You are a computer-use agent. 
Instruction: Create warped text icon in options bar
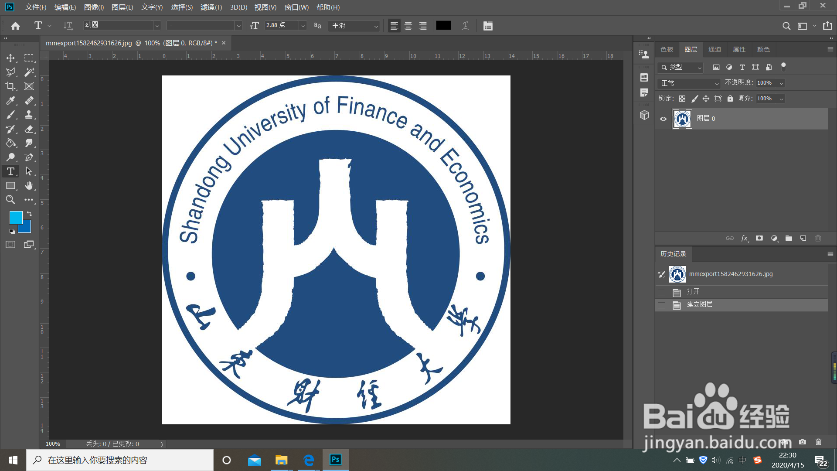(x=465, y=26)
